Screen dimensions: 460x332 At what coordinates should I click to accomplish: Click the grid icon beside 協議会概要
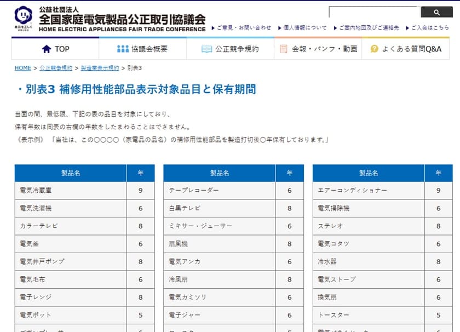pos(123,49)
